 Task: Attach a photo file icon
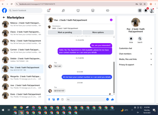[54, 99]
